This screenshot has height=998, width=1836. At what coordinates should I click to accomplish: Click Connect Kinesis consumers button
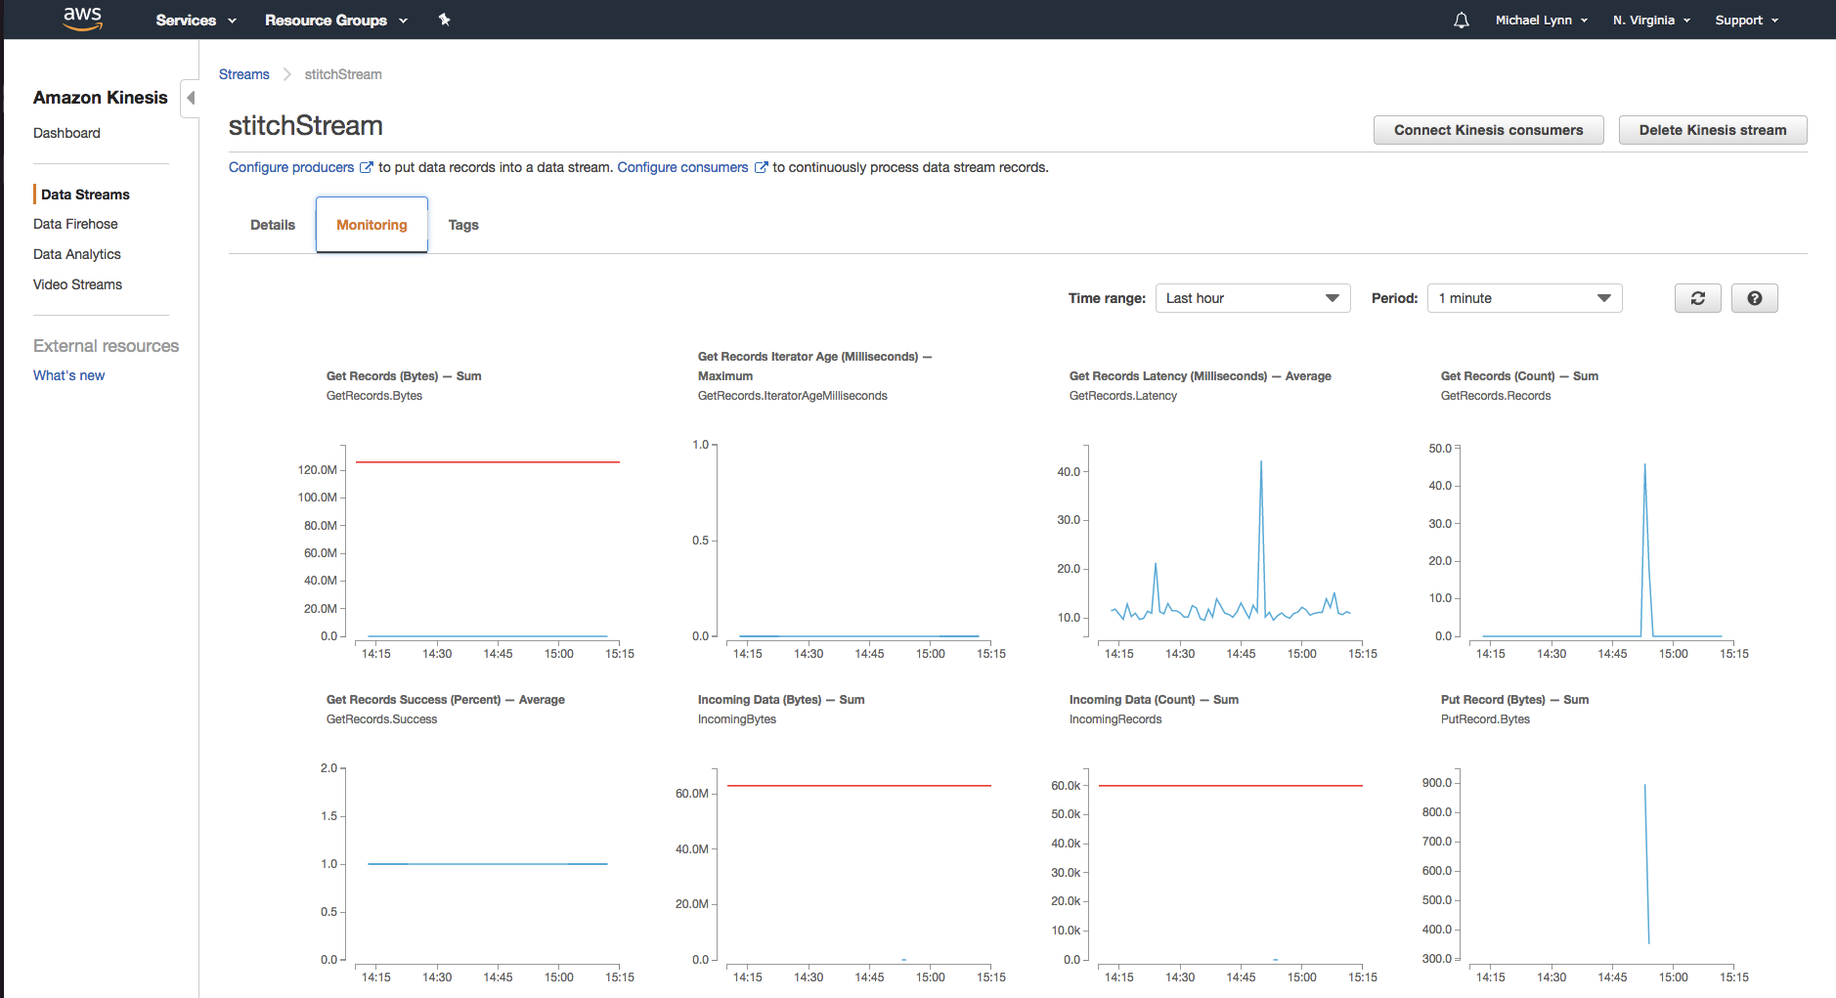(x=1488, y=130)
